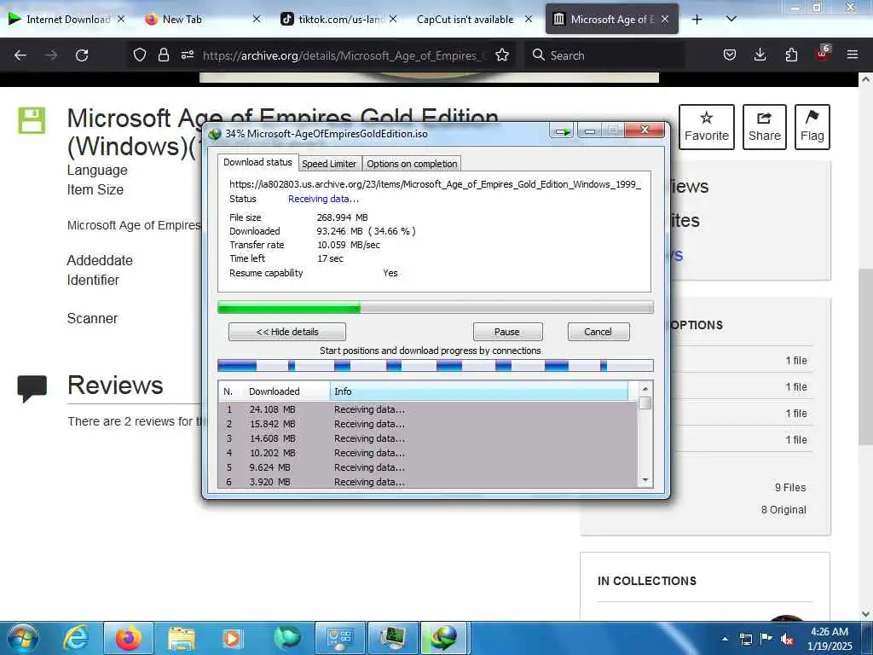Screen dimensions: 873x655
Task: Open Speed Limiter tab in download dialog
Action: pos(329,164)
